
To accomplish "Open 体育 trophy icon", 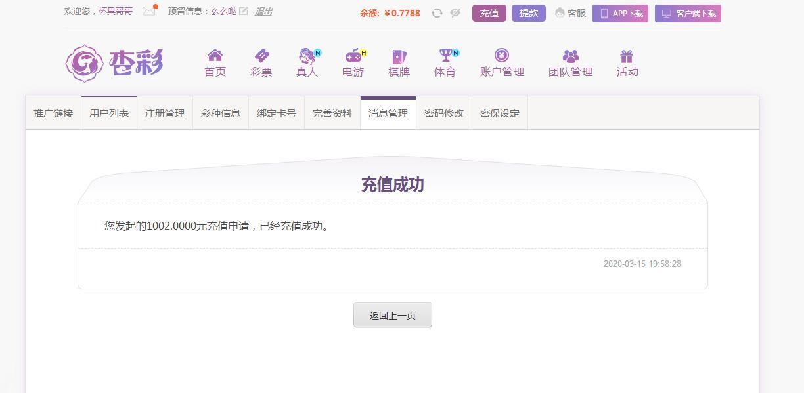I will 447,55.
